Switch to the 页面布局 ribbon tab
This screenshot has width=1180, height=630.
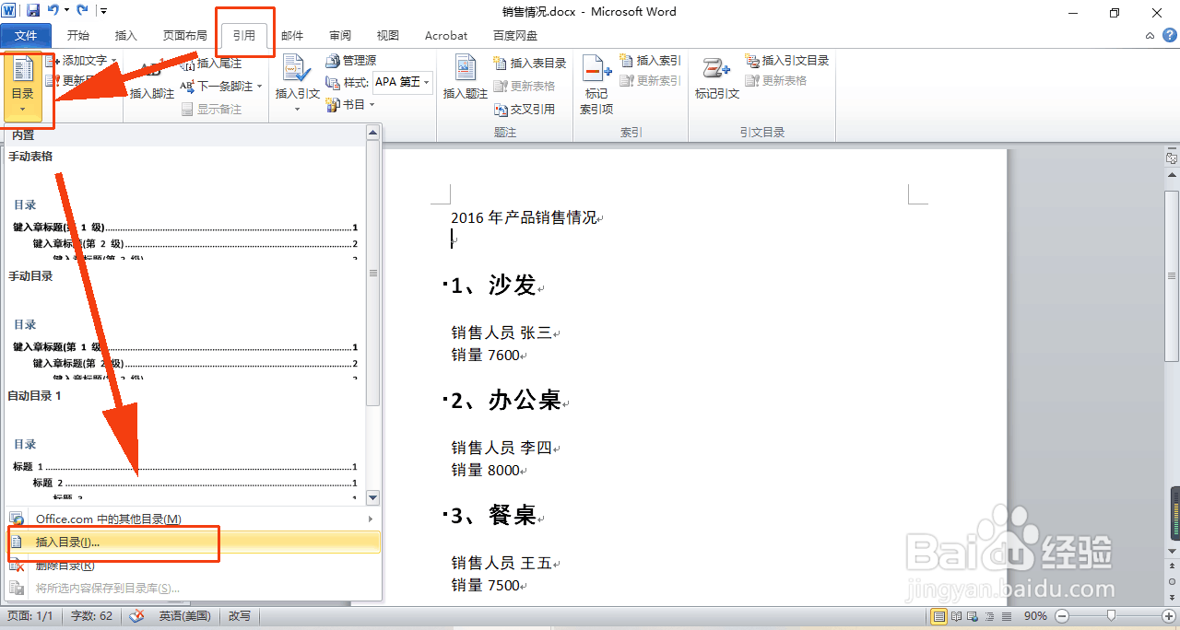point(185,36)
